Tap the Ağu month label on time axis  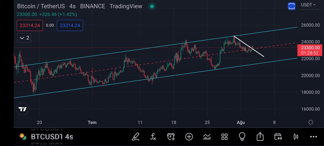241,122
